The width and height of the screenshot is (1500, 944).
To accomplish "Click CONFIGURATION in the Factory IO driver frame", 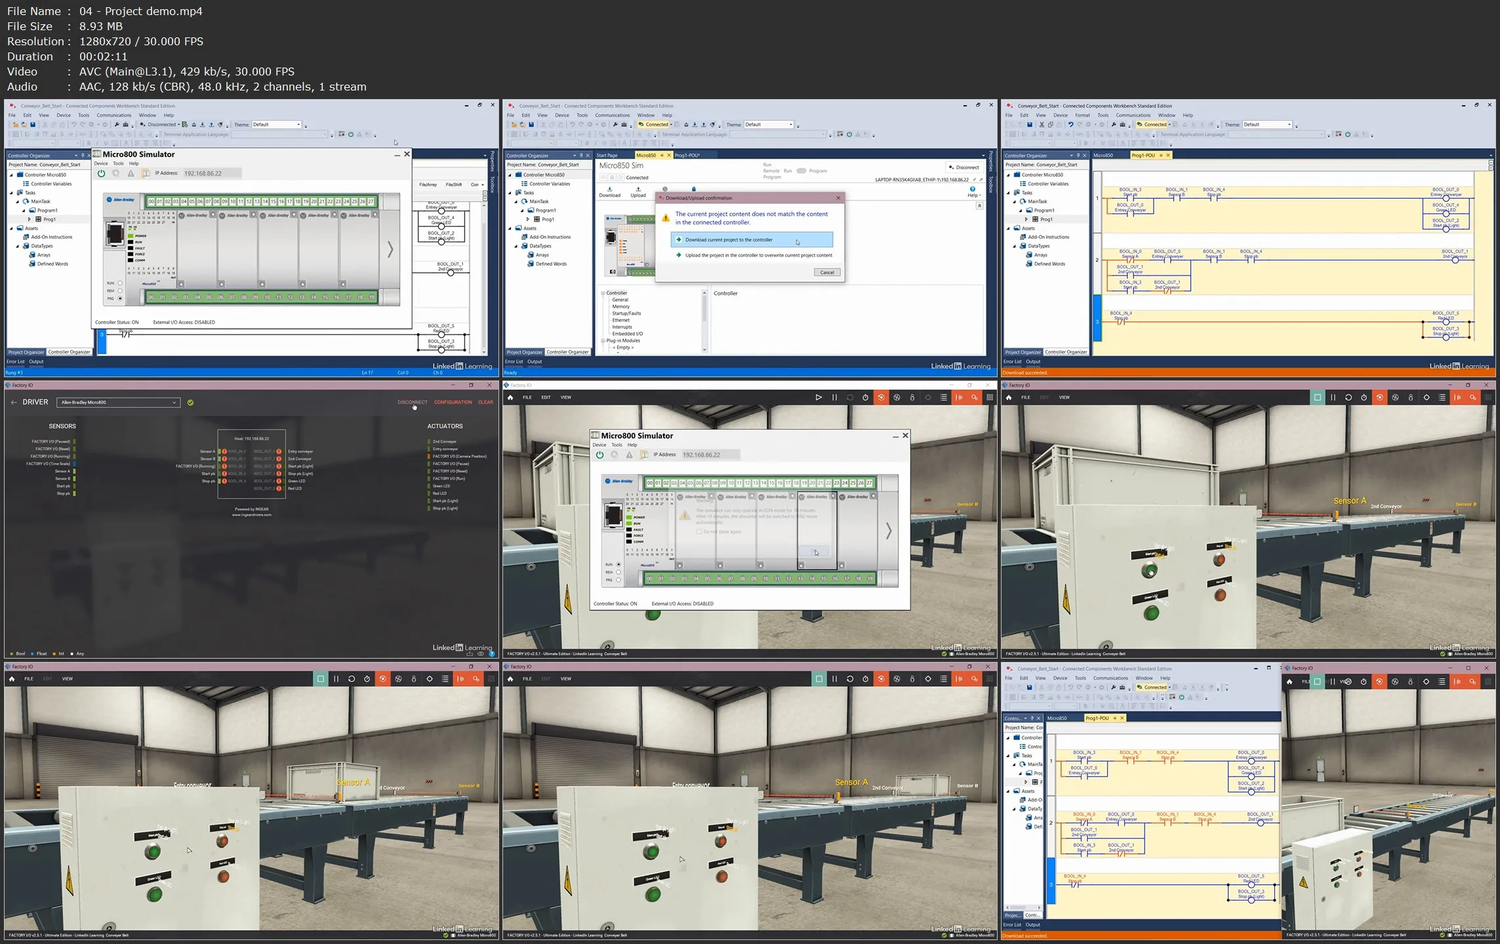I will pyautogui.click(x=453, y=402).
